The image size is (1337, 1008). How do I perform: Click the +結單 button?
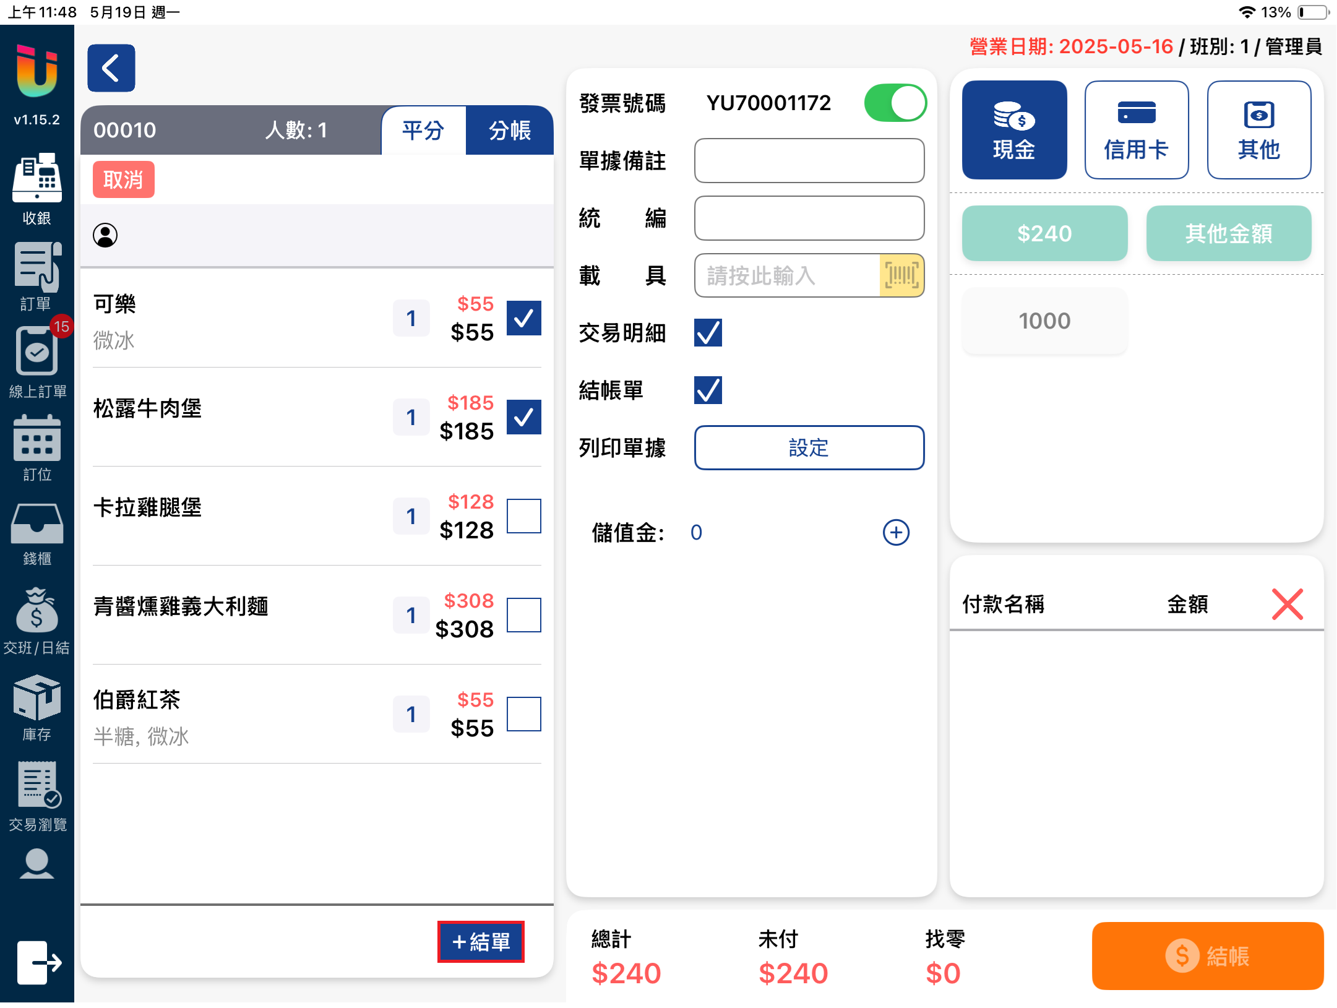click(x=481, y=941)
